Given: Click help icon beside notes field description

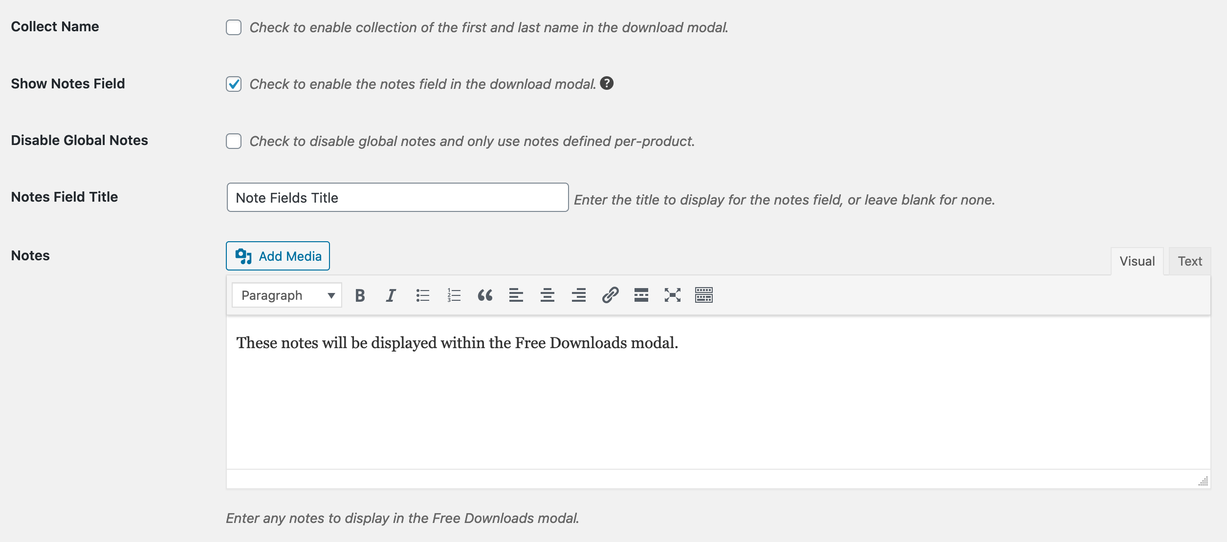Looking at the screenshot, I should click(607, 83).
